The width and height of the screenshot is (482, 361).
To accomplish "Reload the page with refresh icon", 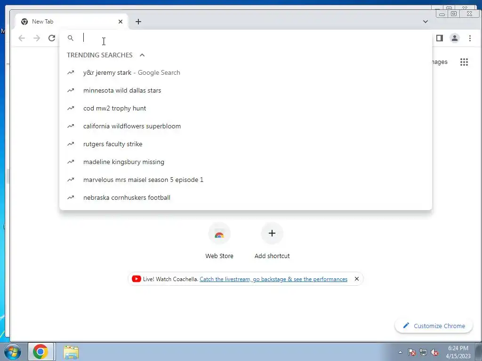I will (52, 38).
